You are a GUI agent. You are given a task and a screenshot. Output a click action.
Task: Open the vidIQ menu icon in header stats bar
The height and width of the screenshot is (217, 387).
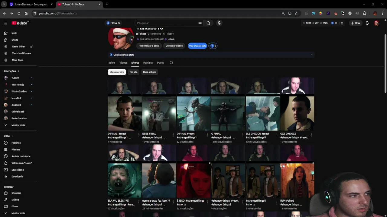click(x=336, y=23)
